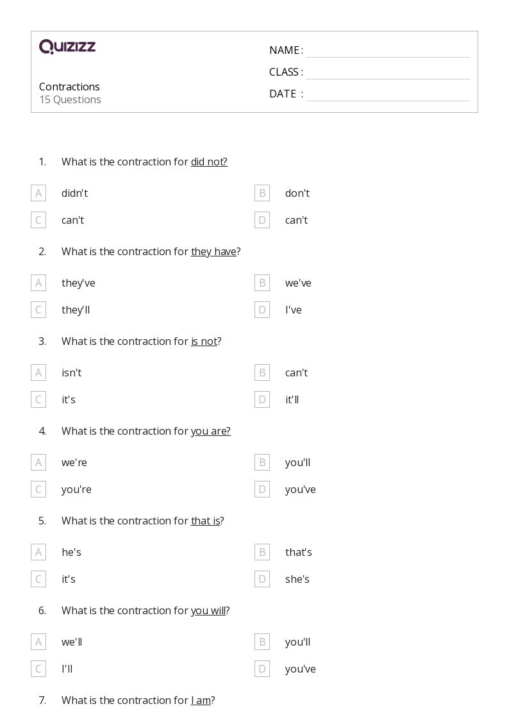Select answer box B for don't
Viewport: 509px width, 720px height.
262,194
